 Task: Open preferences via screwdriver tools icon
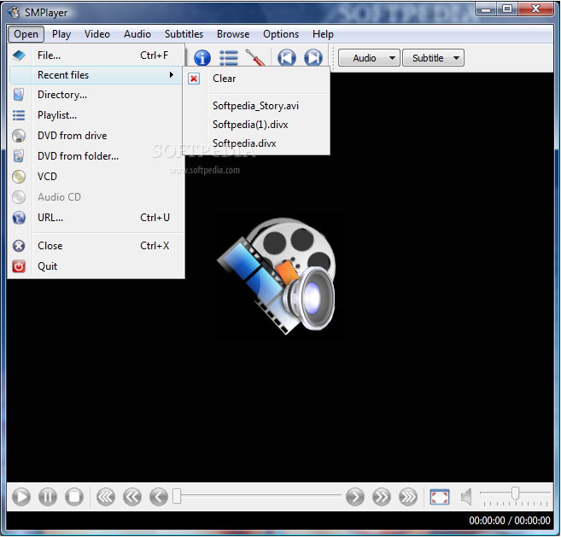(x=255, y=57)
